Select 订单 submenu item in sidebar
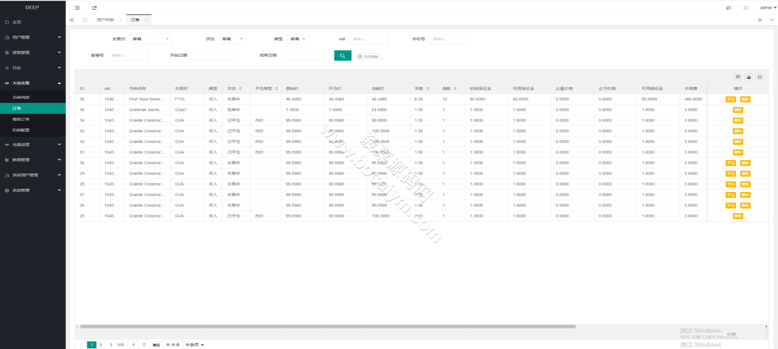Image resolution: width=778 pixels, height=349 pixels. (x=33, y=108)
